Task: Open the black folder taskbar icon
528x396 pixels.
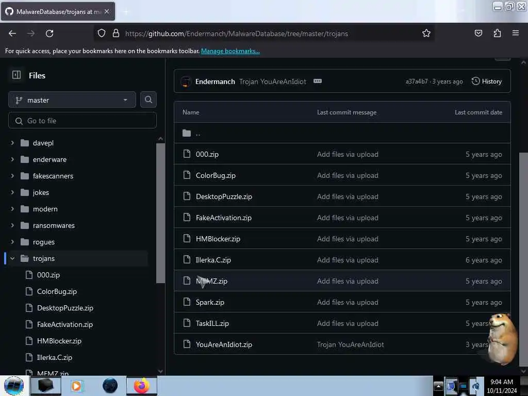Action: point(46,386)
